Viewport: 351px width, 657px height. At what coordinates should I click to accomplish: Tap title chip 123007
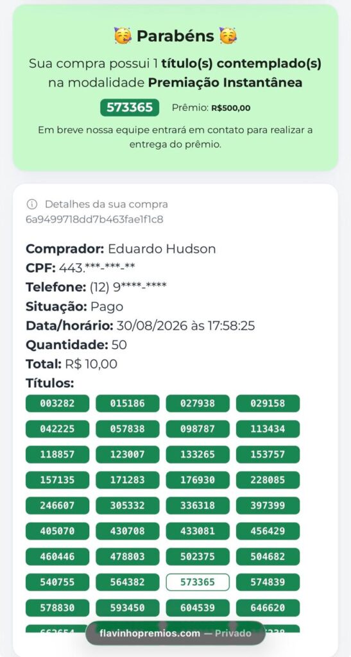tap(127, 455)
